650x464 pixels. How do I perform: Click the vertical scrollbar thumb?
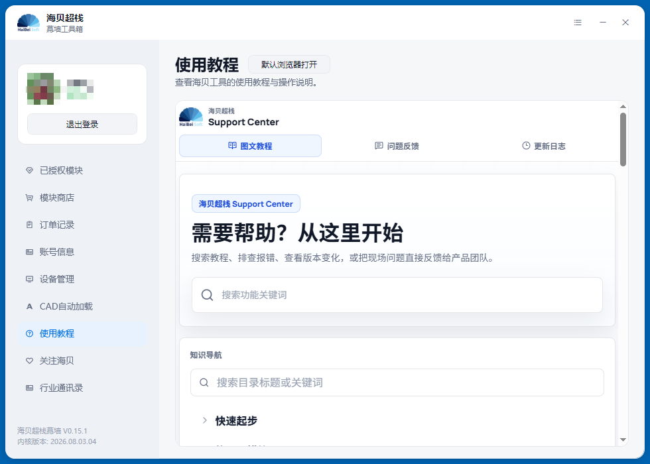point(623,139)
